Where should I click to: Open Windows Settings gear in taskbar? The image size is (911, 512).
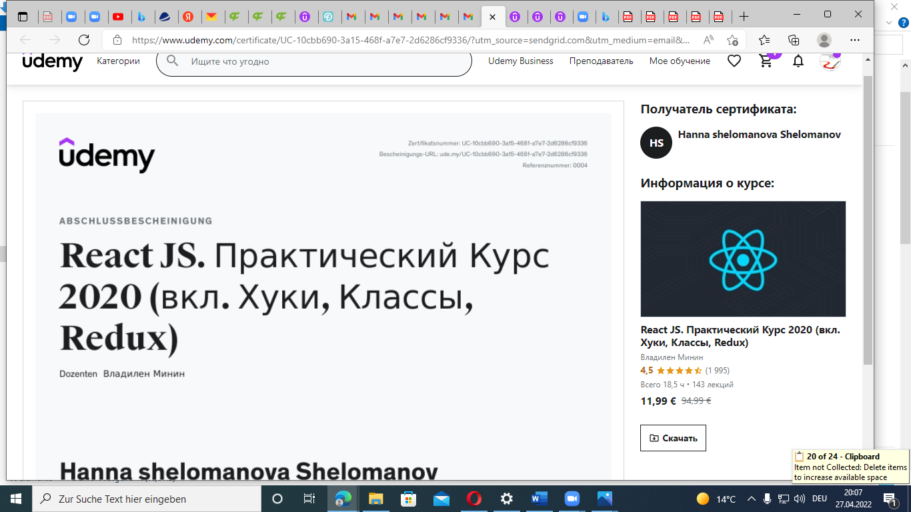click(x=506, y=499)
